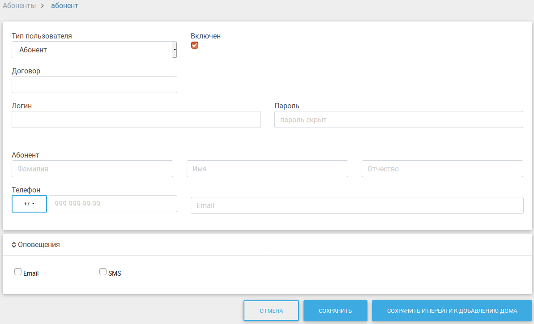Select the Имя input field
Viewport: 534px width, 324px height.
click(267, 169)
